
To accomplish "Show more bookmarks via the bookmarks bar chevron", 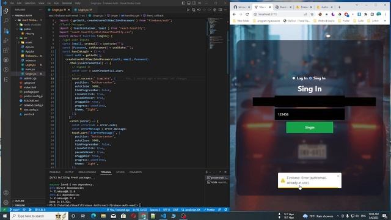I will pos(386,21).
